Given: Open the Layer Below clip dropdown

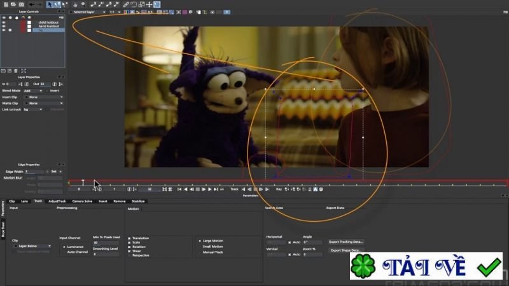Looking at the screenshot, I should pyautogui.click(x=32, y=246).
